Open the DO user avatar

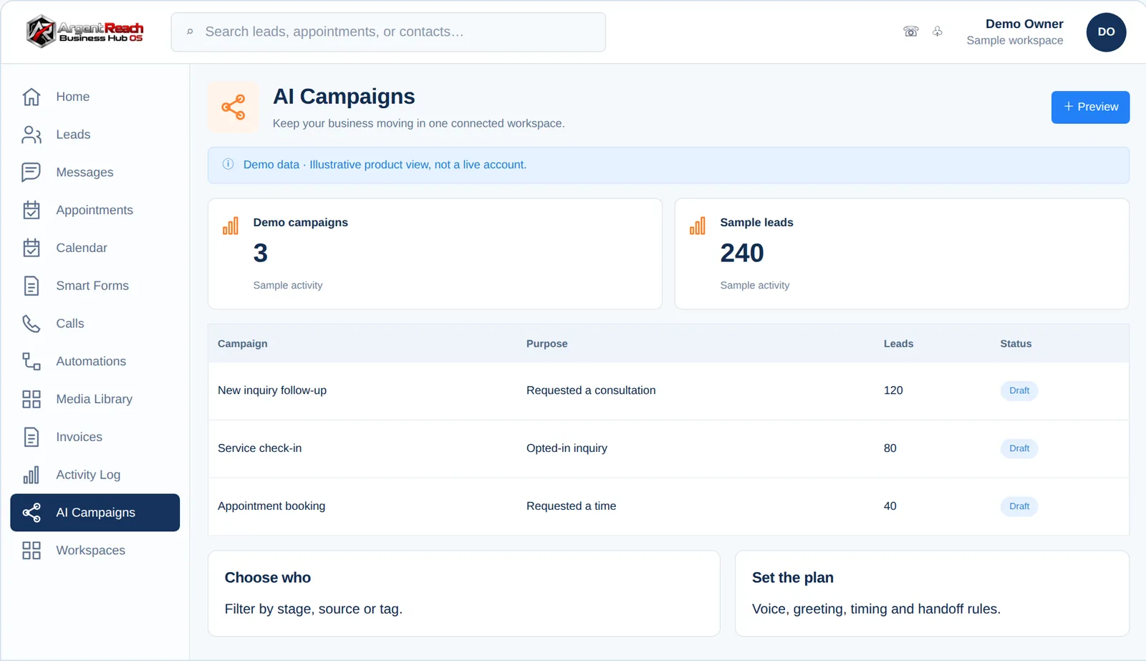tap(1106, 32)
